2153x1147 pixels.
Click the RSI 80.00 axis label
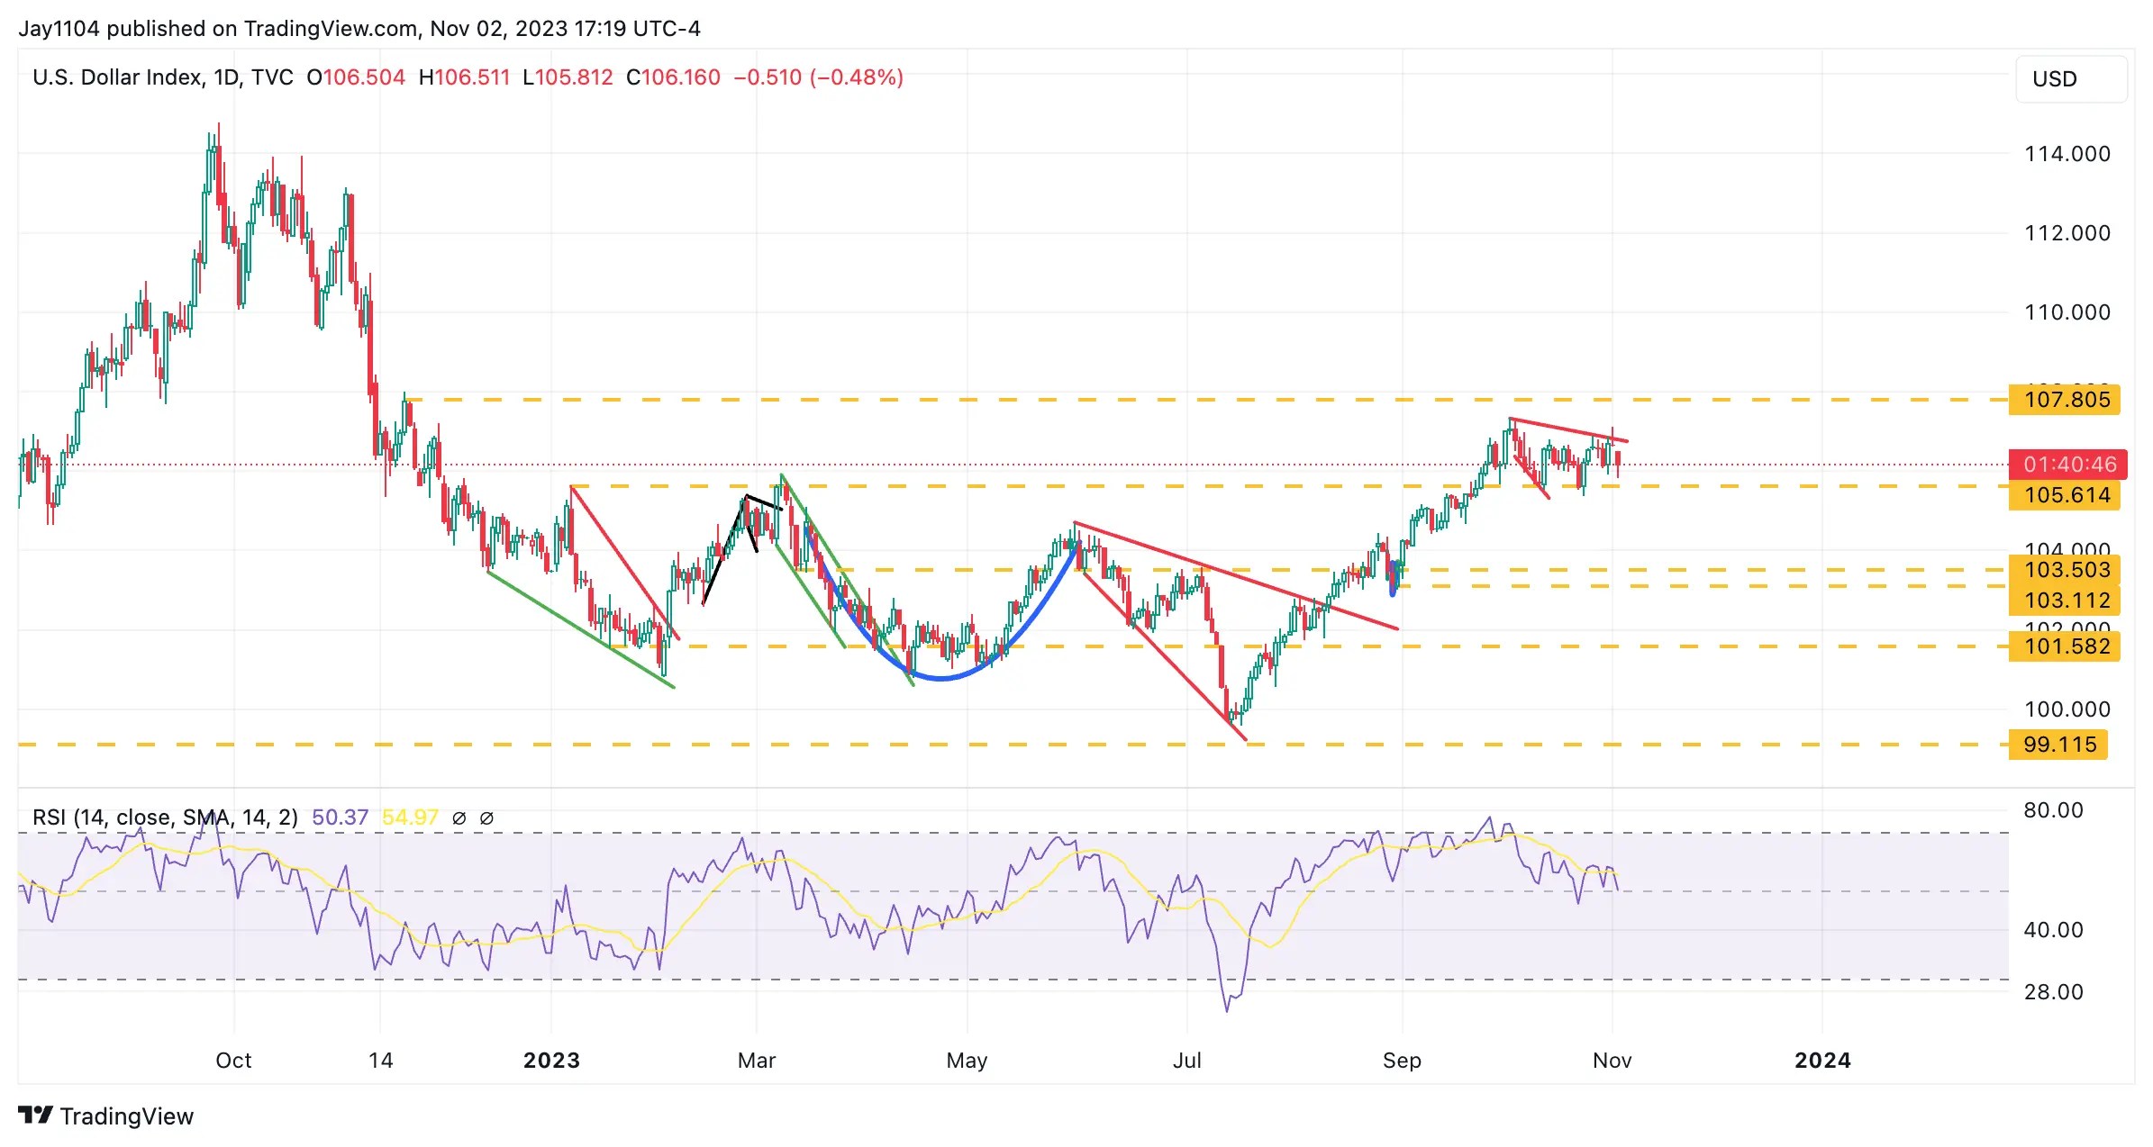click(x=2053, y=810)
